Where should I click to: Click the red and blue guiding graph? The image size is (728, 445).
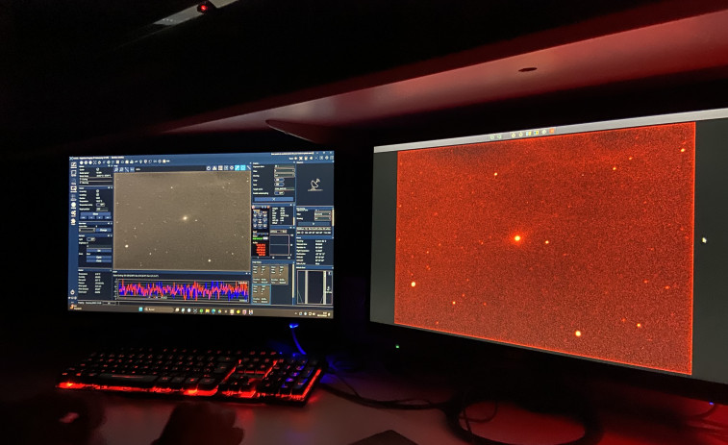coord(183,288)
